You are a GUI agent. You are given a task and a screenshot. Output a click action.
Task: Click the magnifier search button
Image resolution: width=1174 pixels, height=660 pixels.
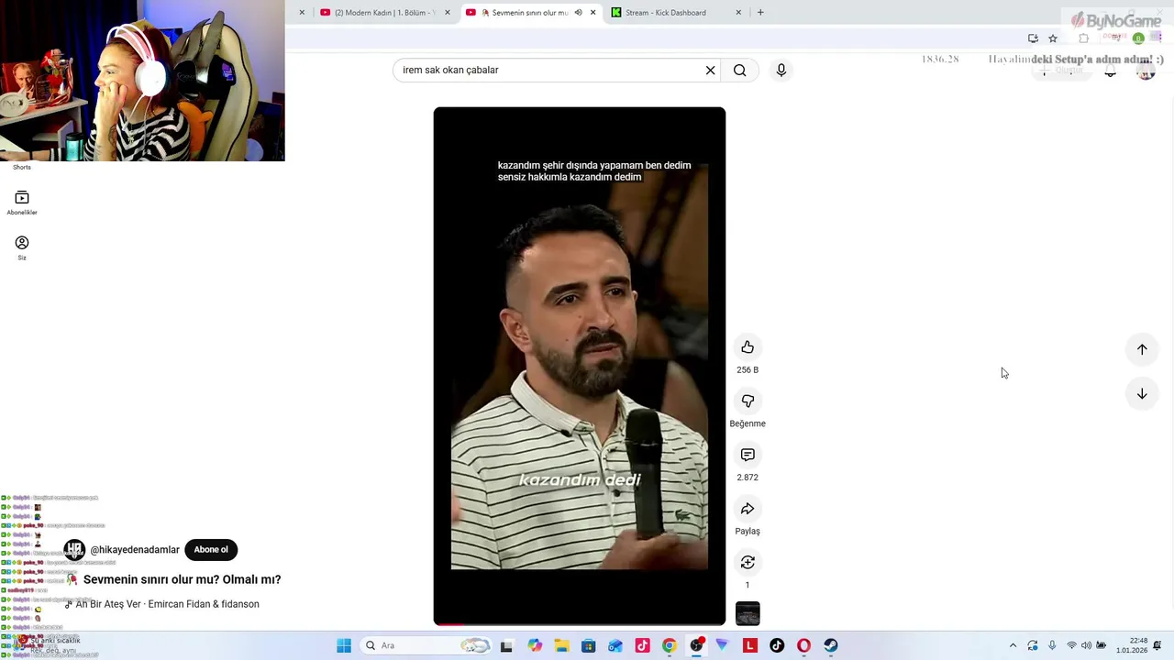click(740, 70)
